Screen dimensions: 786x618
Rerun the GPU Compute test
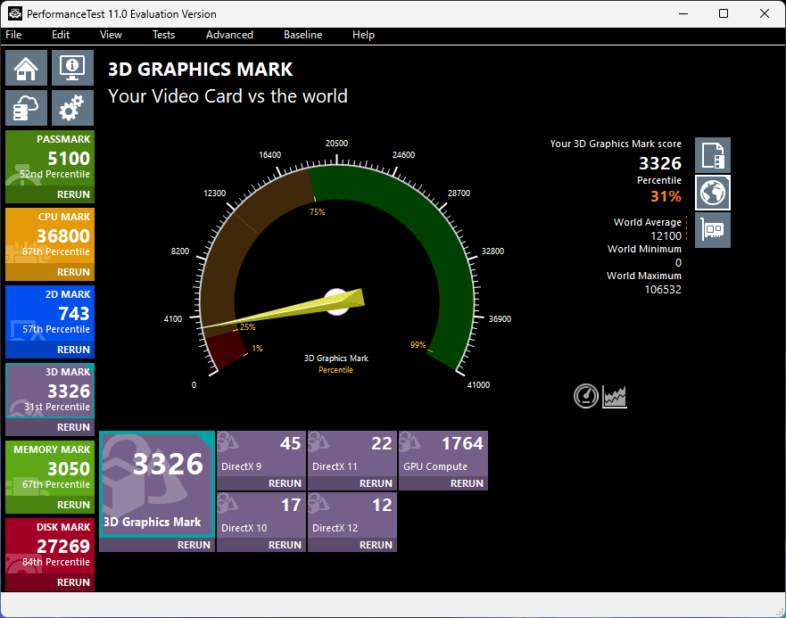point(467,483)
